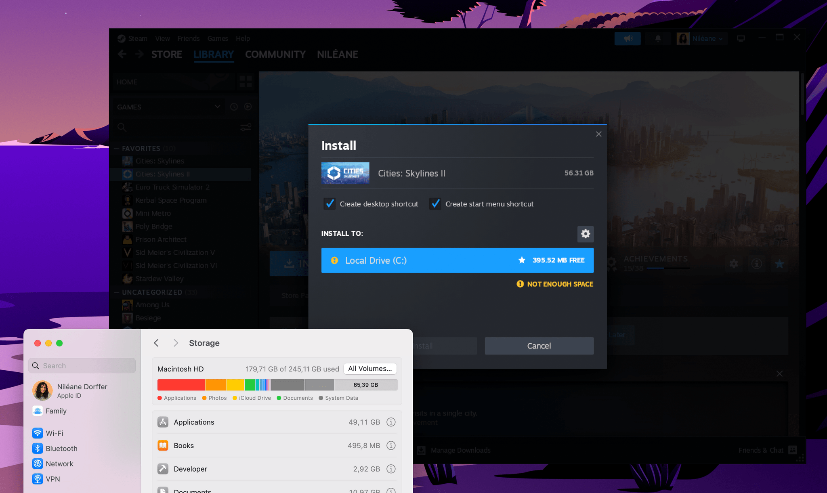Click the Steam notification bell icon
Viewport: 827px width, 493px height.
[658, 39]
